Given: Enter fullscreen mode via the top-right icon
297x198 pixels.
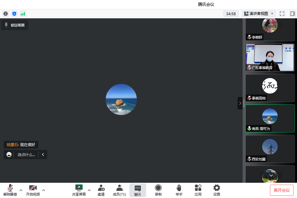Looking at the screenshot, I should point(282,14).
